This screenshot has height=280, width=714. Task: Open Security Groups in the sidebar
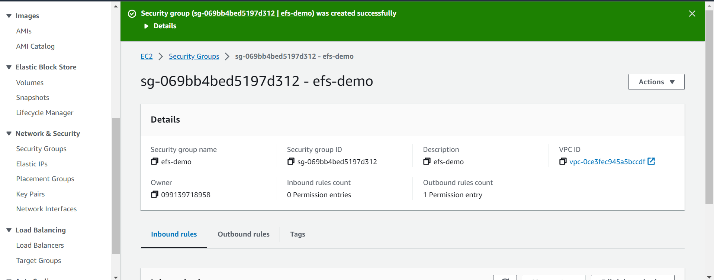coord(41,149)
